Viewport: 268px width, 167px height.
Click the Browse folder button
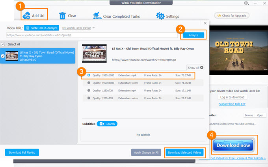click(x=249, y=115)
